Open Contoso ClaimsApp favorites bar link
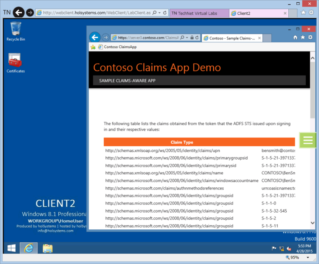This screenshot has width=319, height=264. click(118, 47)
